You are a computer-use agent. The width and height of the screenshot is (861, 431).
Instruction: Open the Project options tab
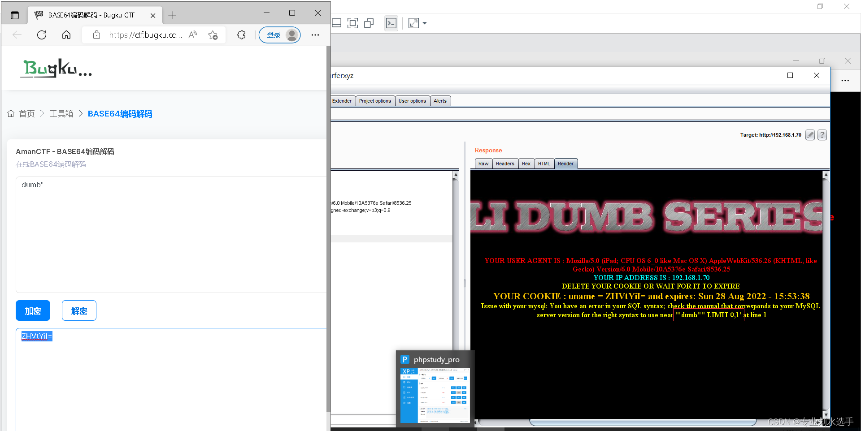(x=375, y=101)
